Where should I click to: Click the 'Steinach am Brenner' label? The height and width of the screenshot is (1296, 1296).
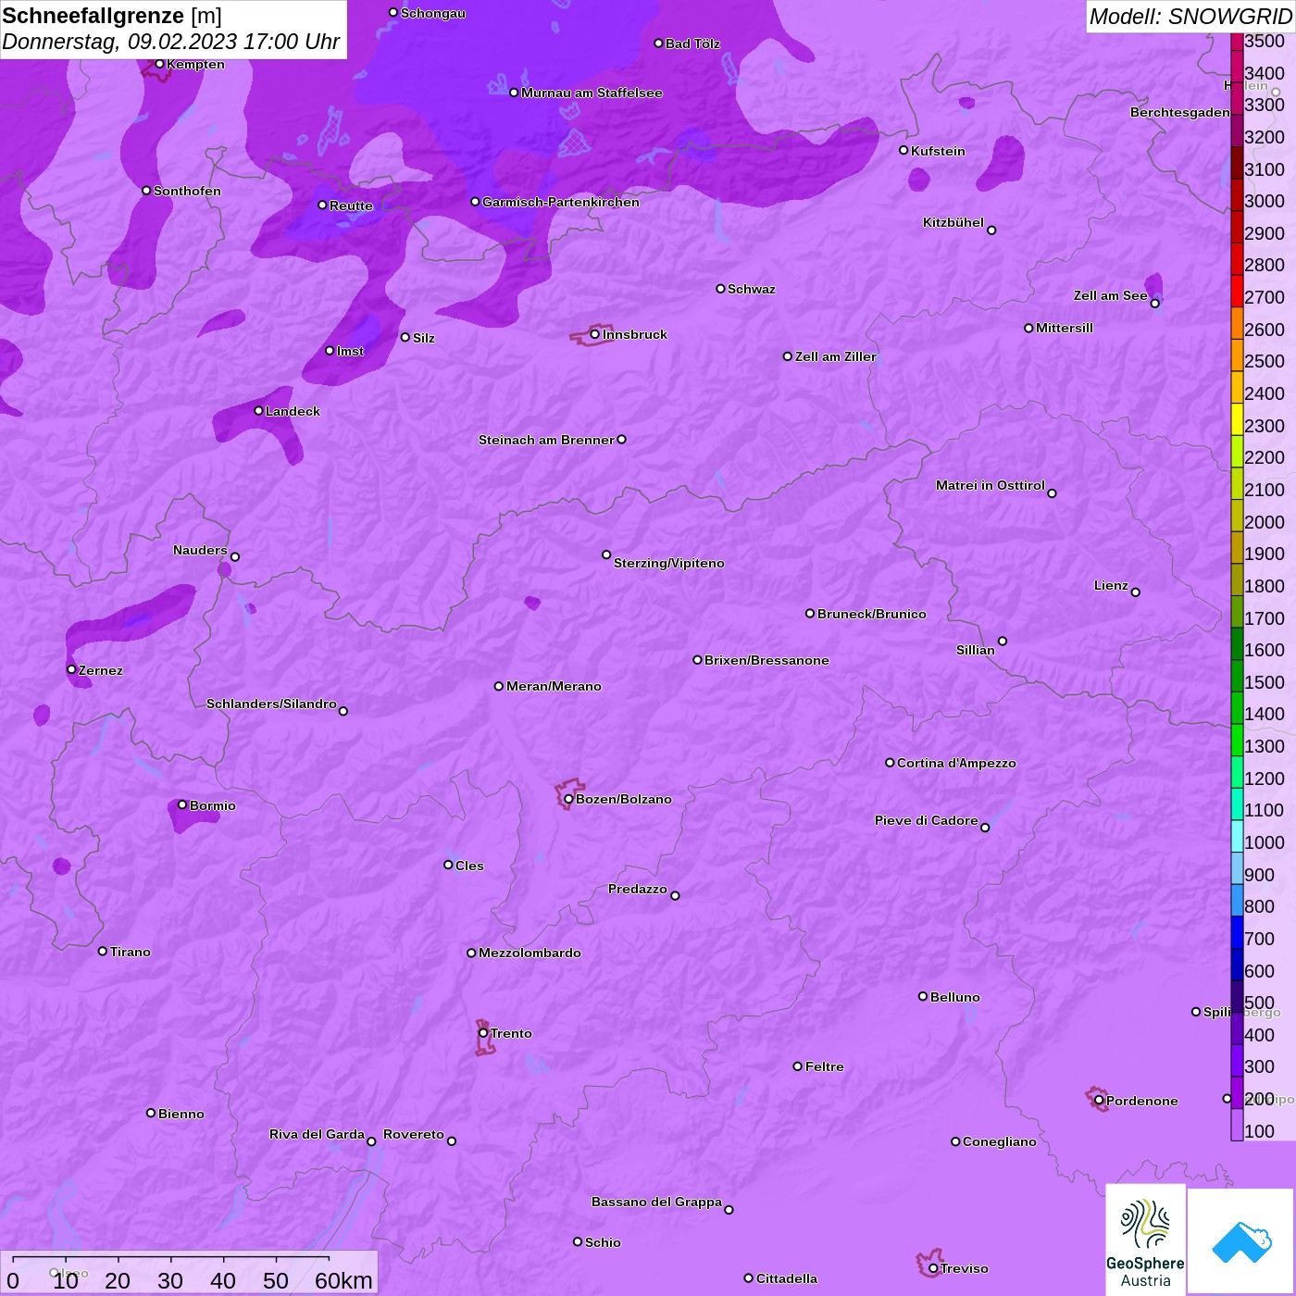tap(546, 440)
